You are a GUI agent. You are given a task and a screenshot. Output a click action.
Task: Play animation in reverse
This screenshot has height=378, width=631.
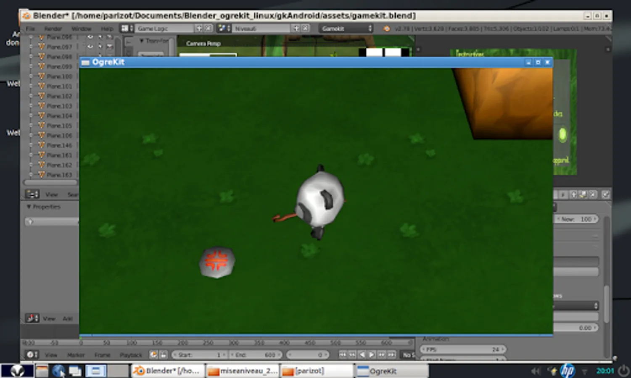362,354
